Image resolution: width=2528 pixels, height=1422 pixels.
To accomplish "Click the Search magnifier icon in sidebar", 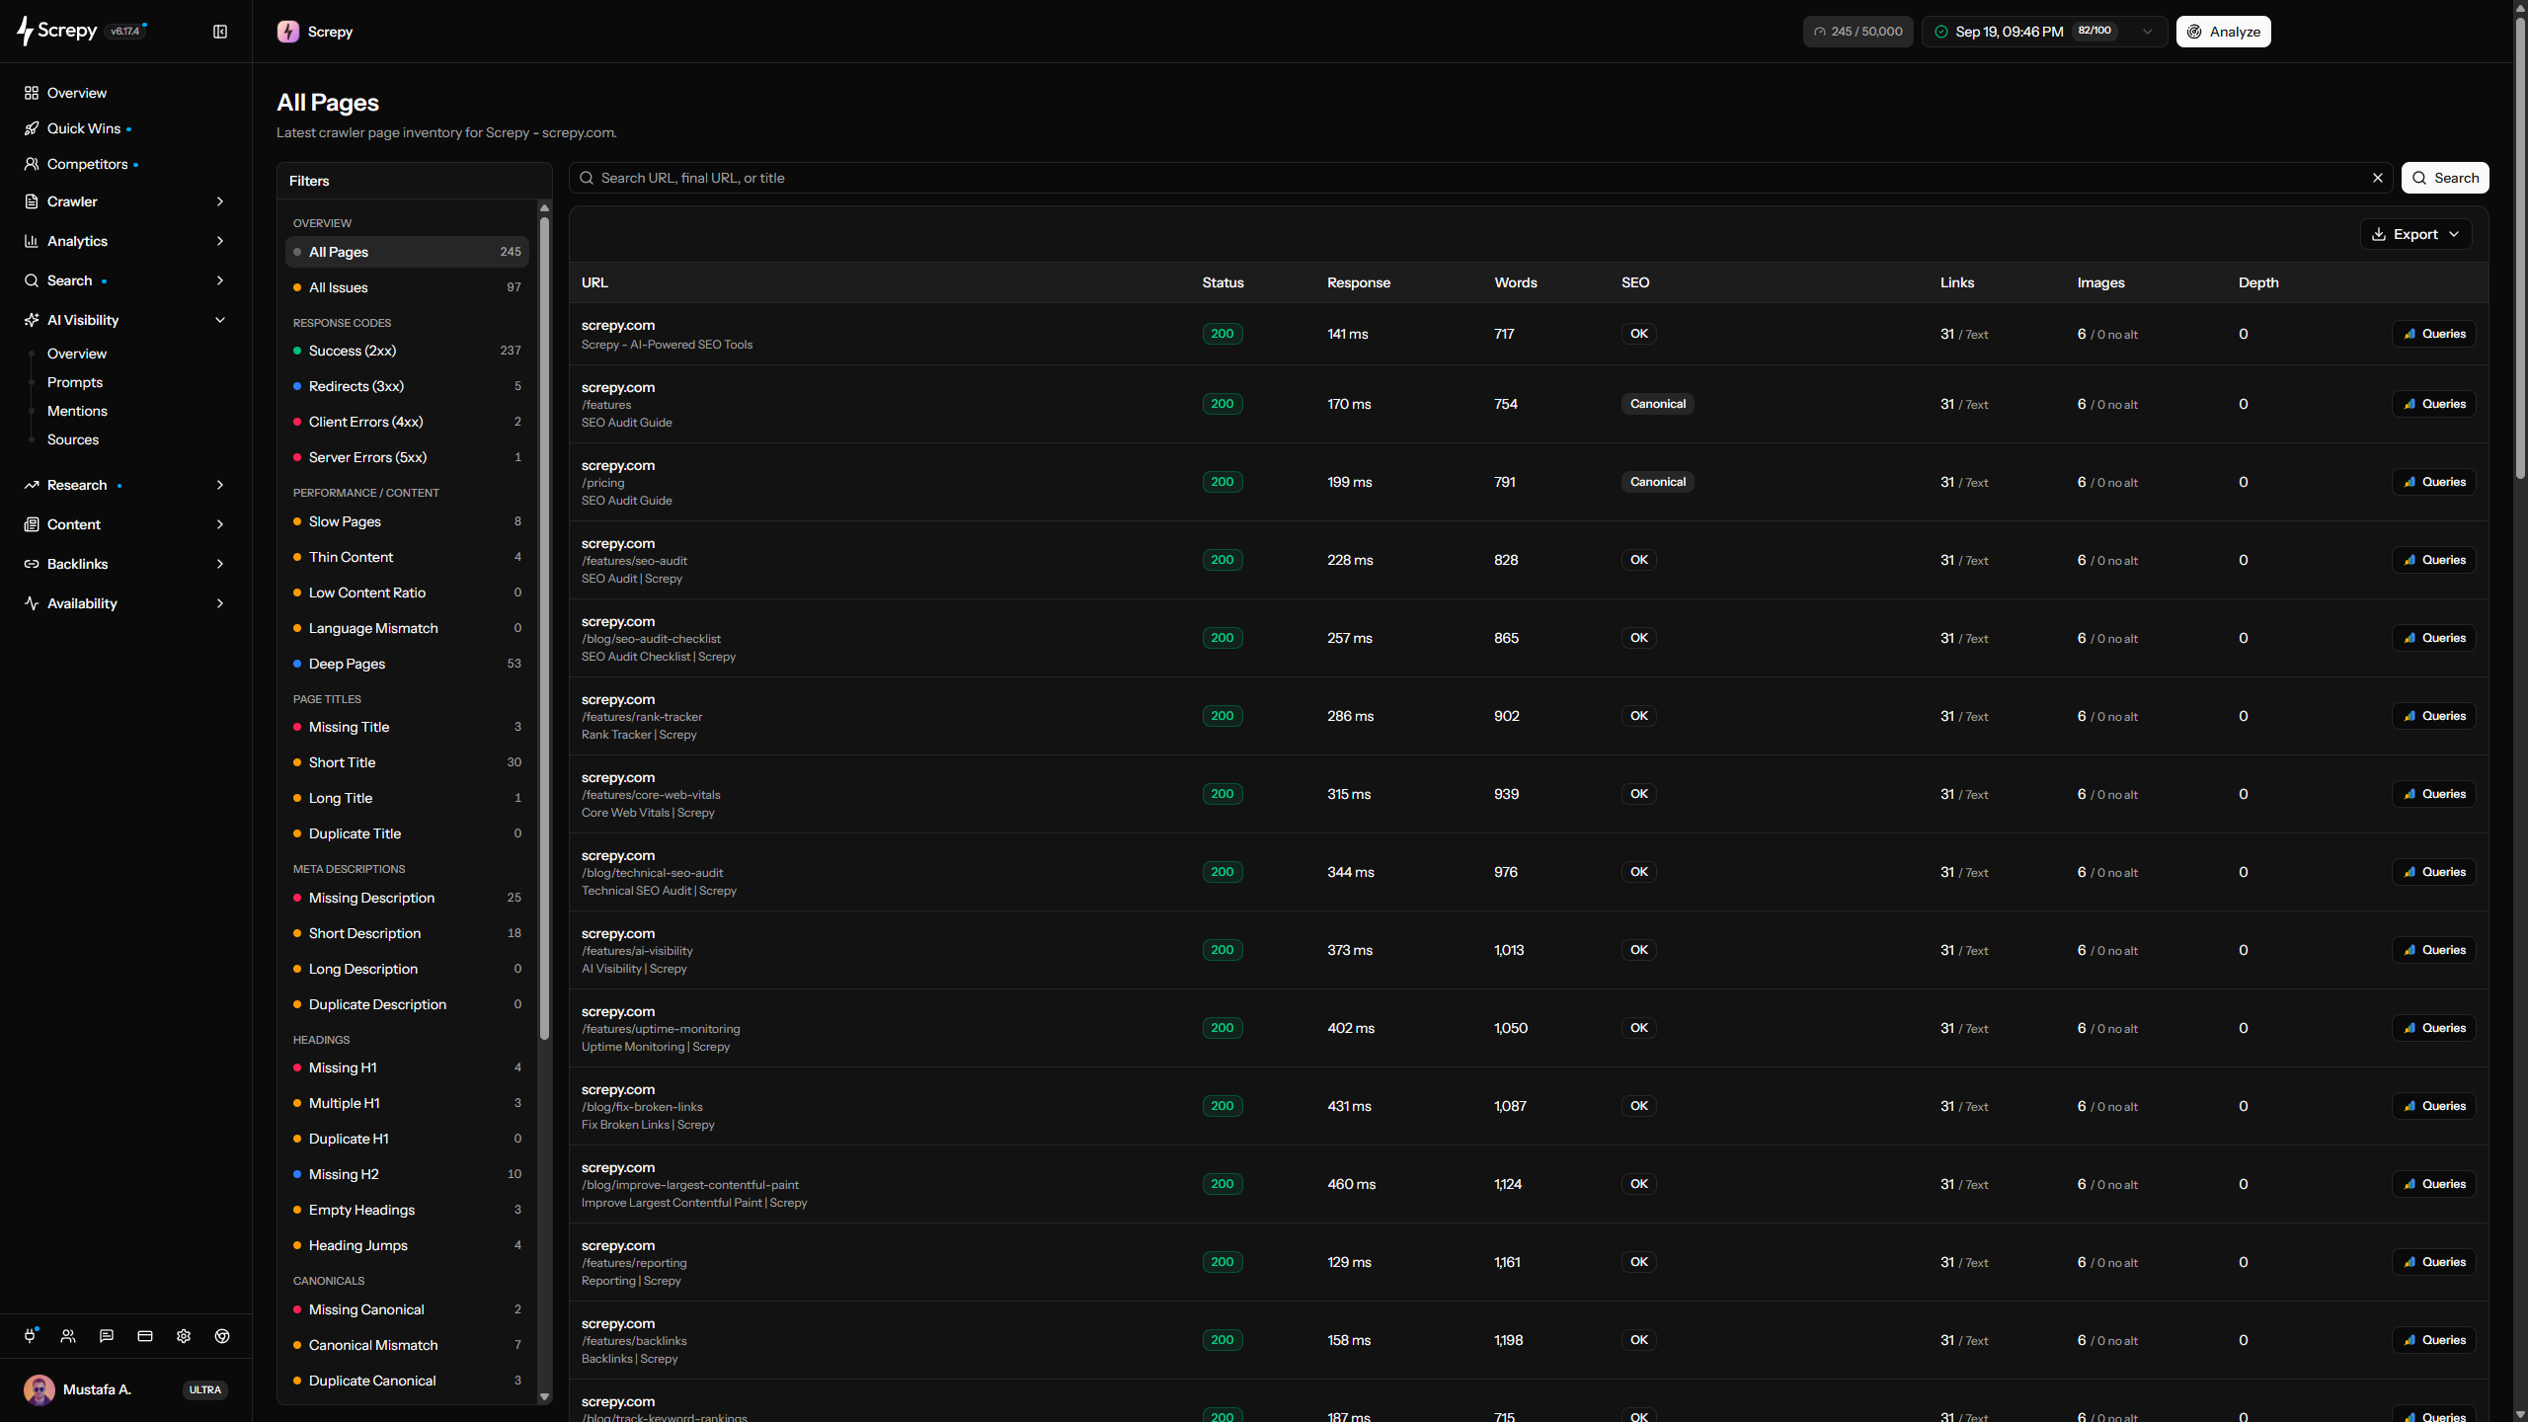I will (32, 280).
